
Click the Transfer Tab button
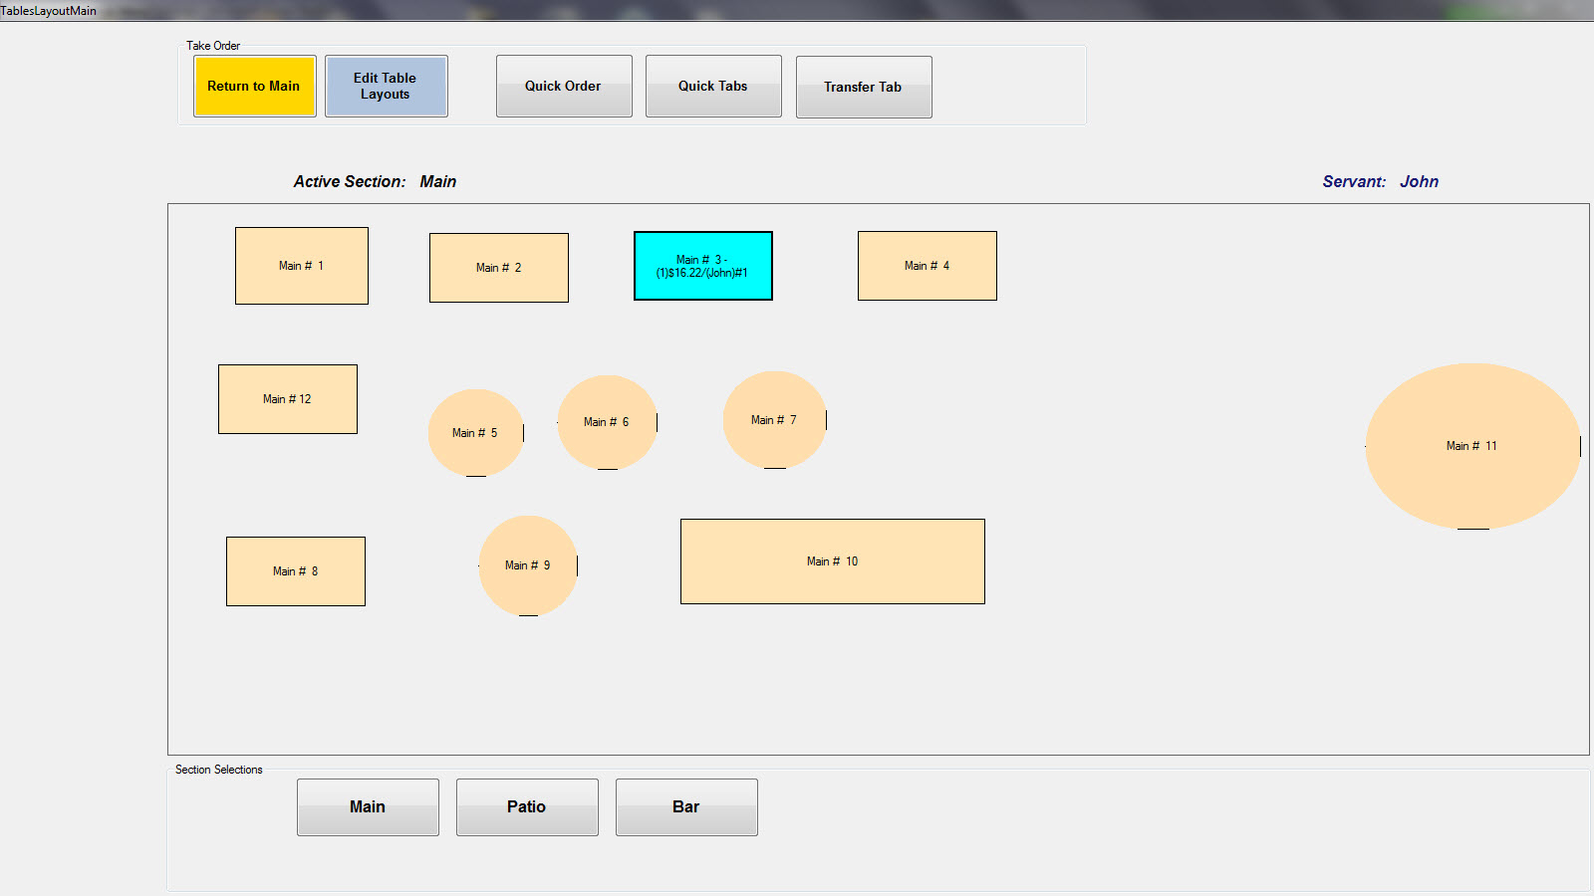click(864, 88)
